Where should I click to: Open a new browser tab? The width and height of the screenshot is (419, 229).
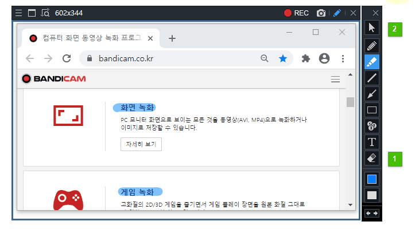[172, 38]
